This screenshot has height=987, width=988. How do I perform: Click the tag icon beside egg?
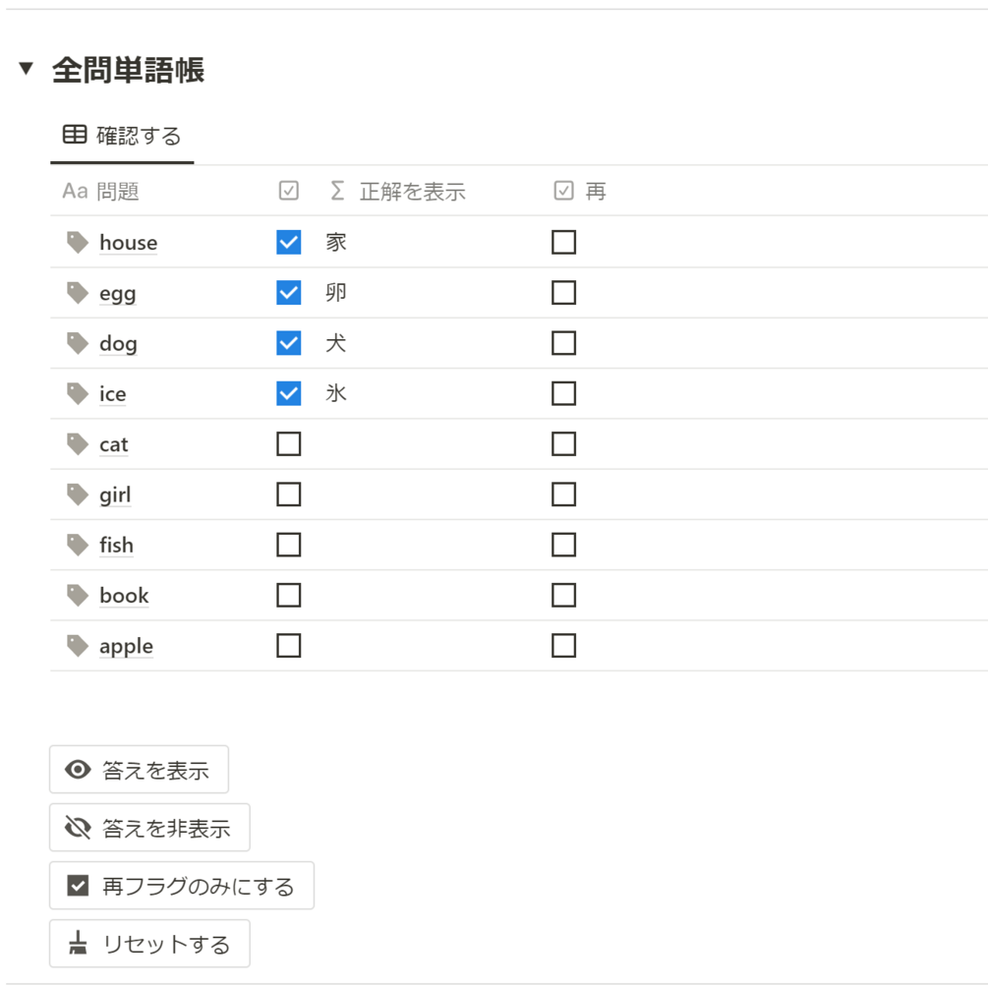(78, 292)
